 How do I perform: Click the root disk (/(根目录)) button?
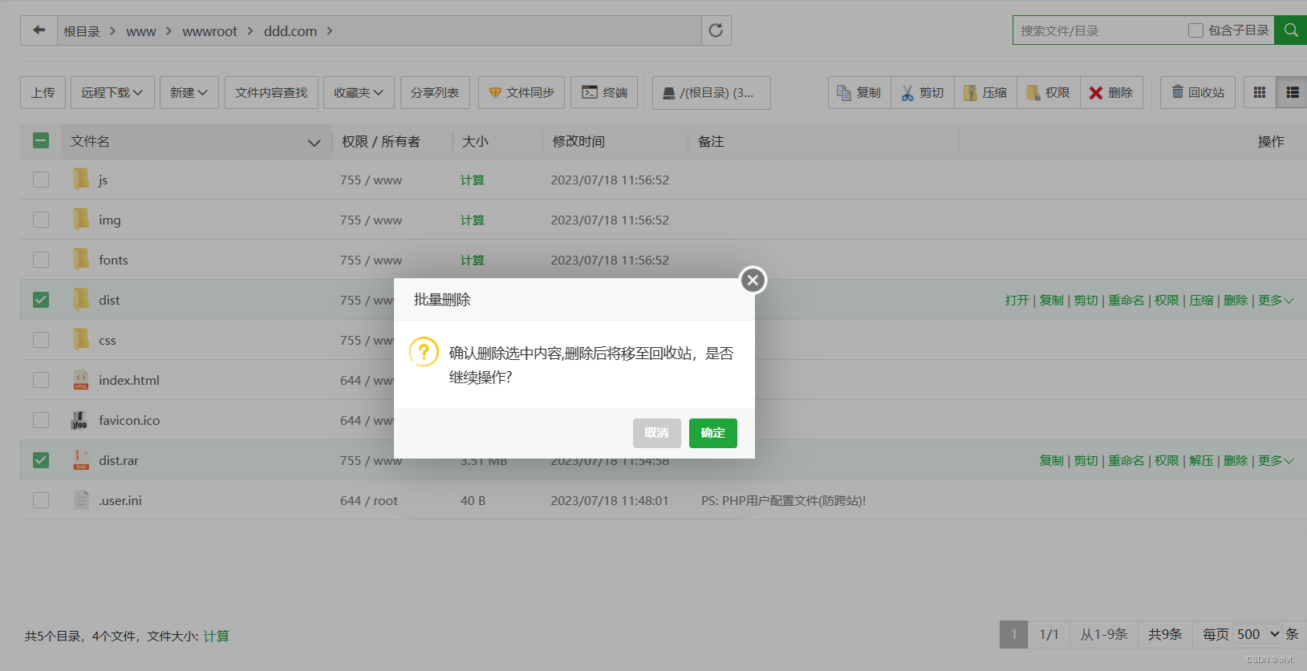tap(712, 93)
